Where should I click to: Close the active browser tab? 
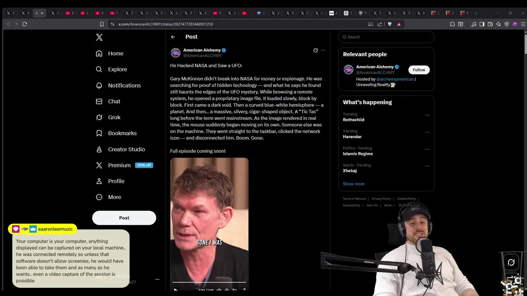[x=42, y=13]
